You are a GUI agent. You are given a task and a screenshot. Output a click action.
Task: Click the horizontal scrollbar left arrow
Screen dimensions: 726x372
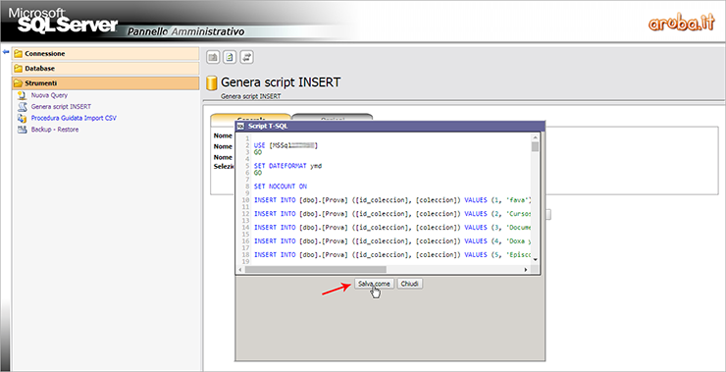(240, 269)
